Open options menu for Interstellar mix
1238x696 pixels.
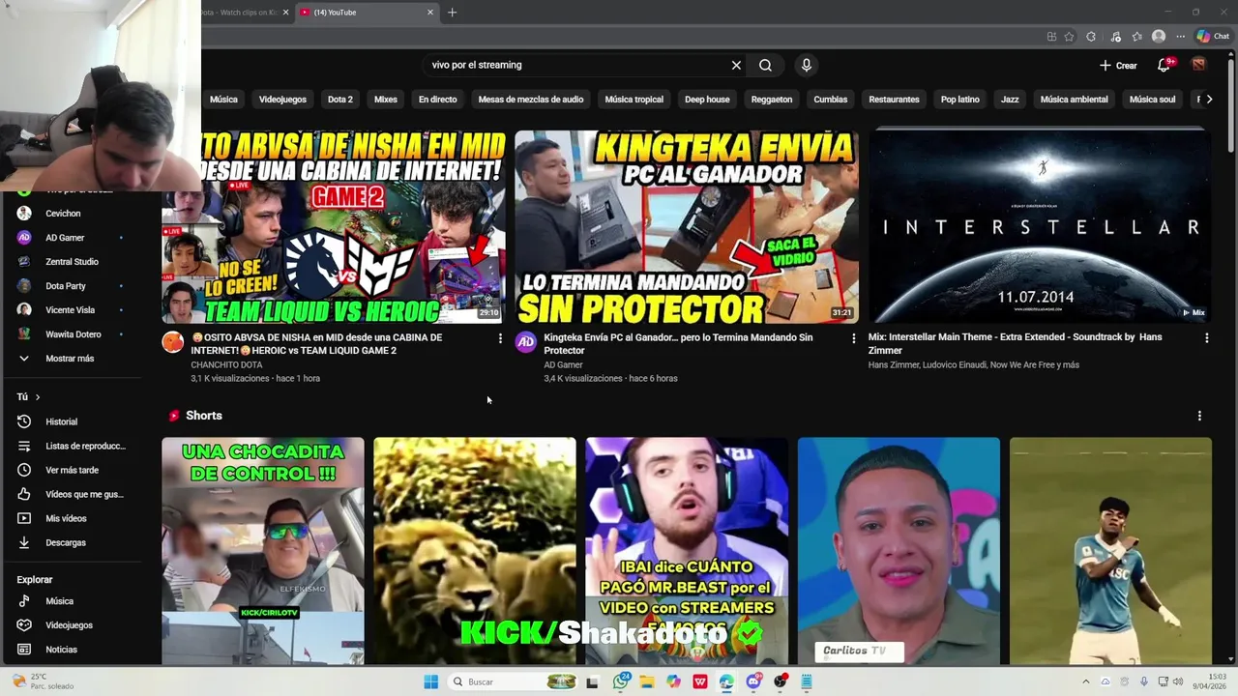click(x=1206, y=338)
